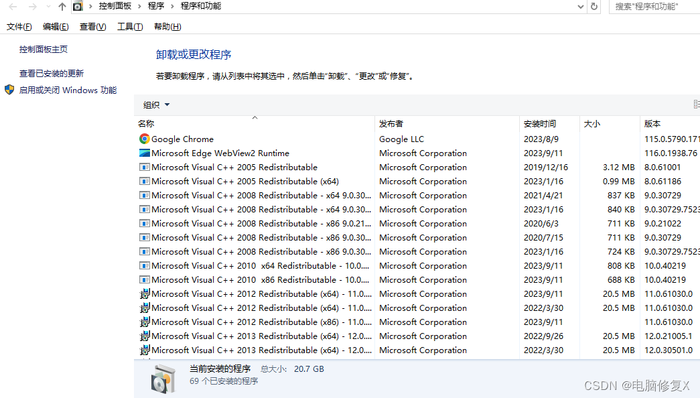The height and width of the screenshot is (398, 700).
Task: Sort list by 发布者 column header
Action: coord(447,124)
